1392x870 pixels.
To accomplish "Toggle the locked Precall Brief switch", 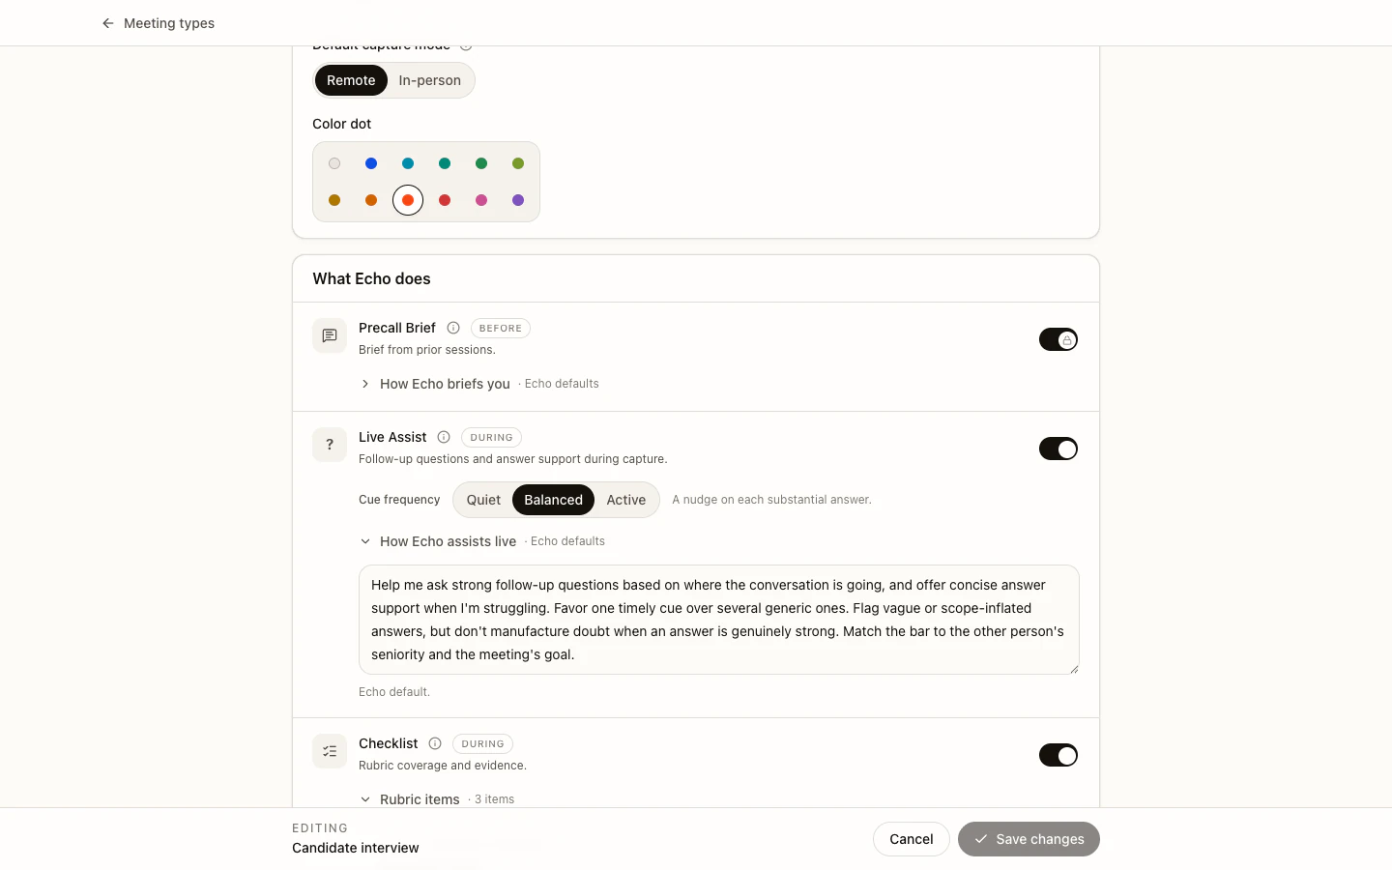I will [x=1058, y=339].
